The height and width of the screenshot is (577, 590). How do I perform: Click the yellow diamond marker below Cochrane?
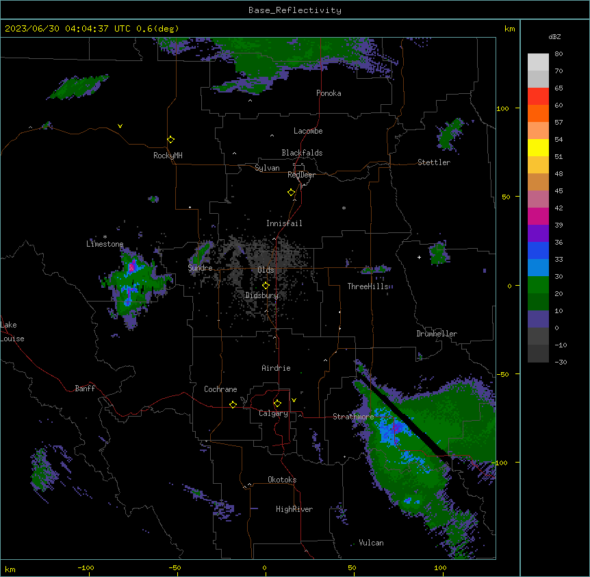[x=233, y=404]
